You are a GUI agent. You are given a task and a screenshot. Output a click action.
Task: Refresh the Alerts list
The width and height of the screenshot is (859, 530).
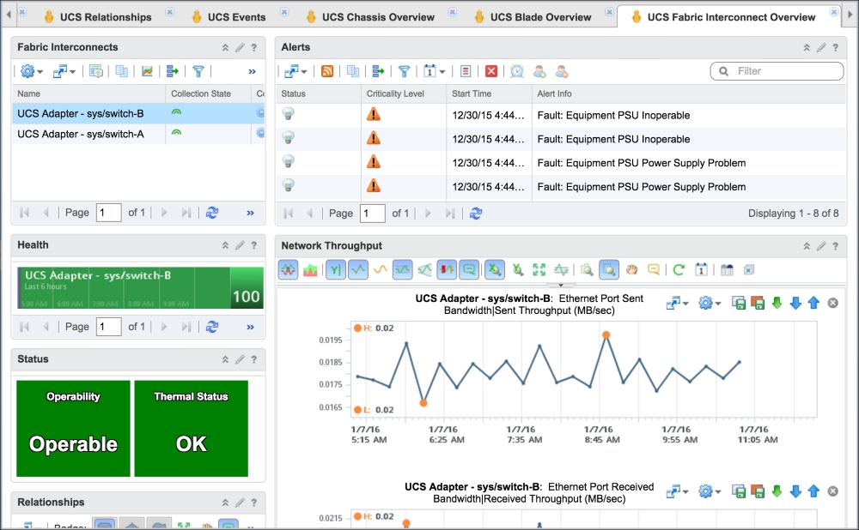[476, 214]
